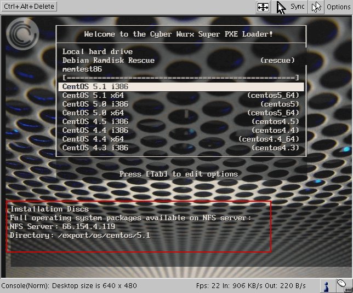Click the Welcome to Cyber Wurx title text
This screenshot has width=353, height=293.
(x=178, y=34)
